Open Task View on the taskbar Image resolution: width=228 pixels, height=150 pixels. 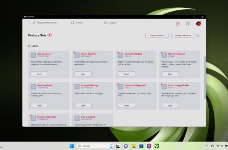coord(118,146)
